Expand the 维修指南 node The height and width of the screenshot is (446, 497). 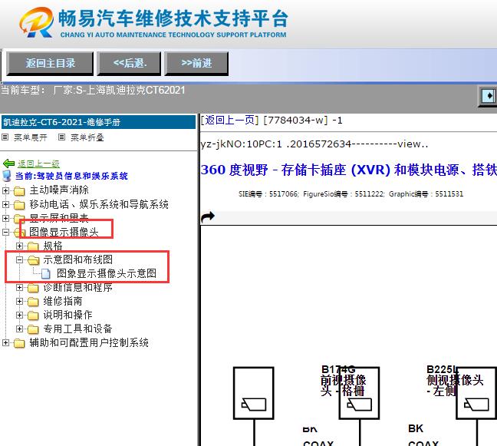pyautogui.click(x=19, y=301)
